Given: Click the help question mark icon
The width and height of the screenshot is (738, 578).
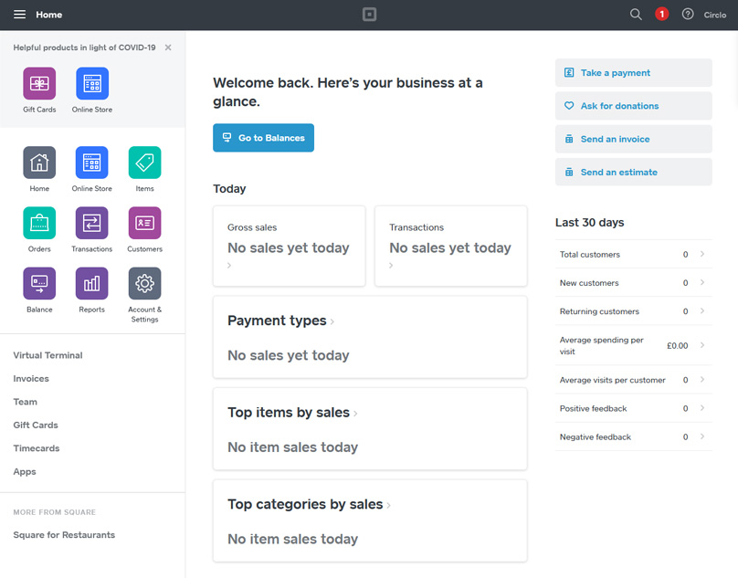Looking at the screenshot, I should tap(688, 15).
